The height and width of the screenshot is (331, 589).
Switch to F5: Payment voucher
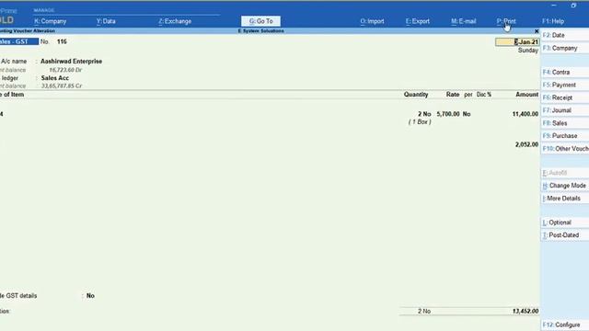[x=564, y=85]
